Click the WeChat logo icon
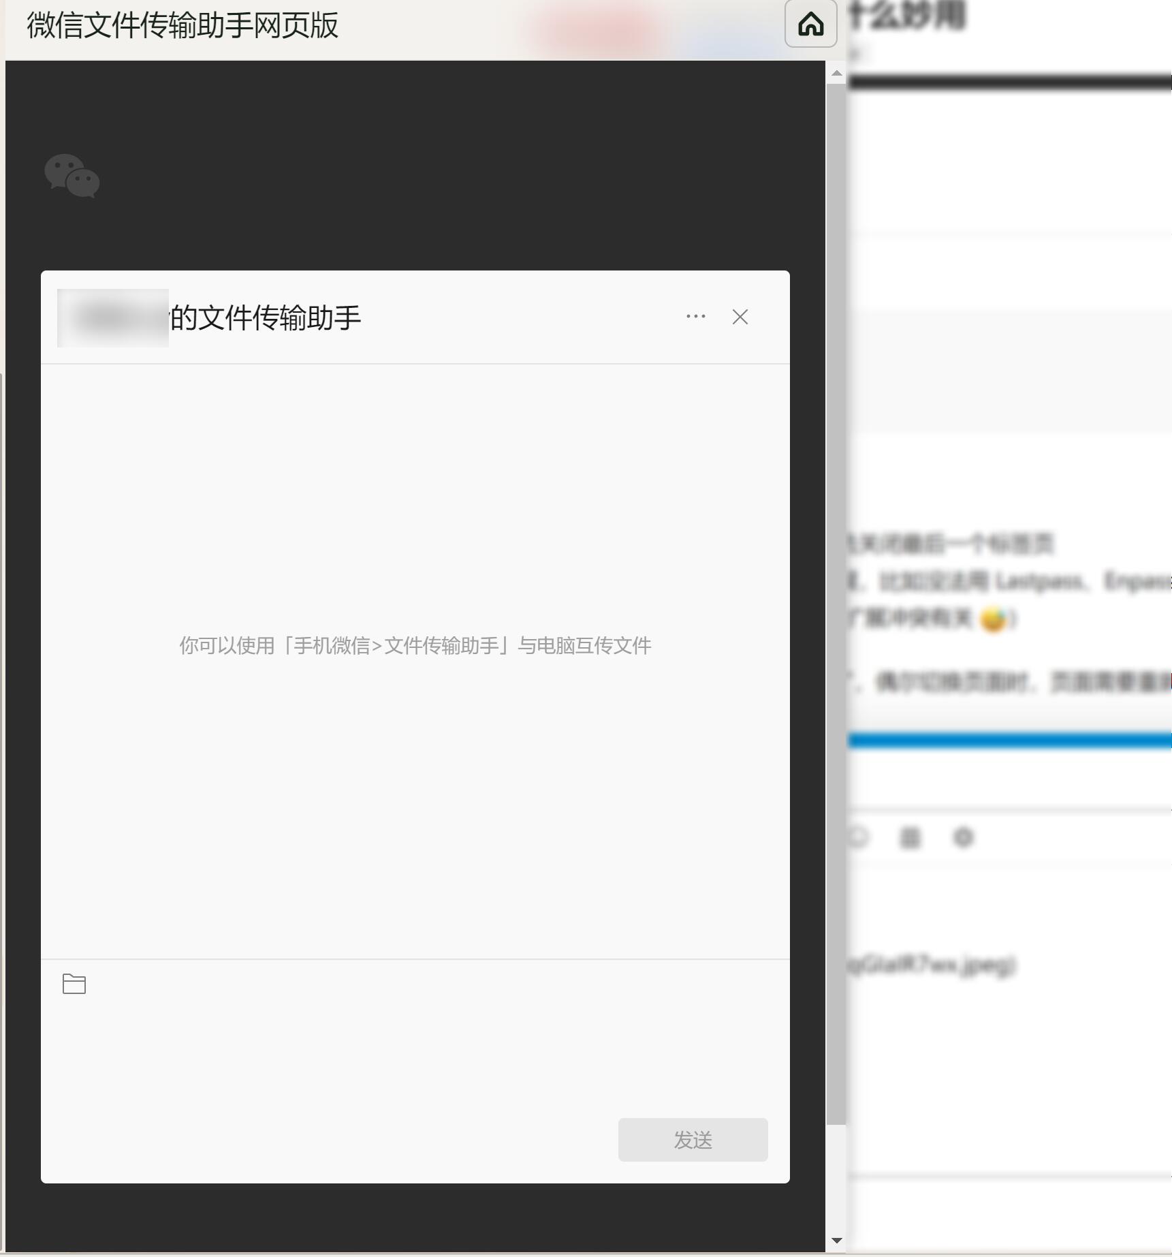This screenshot has height=1257, width=1172. pyautogui.click(x=72, y=176)
